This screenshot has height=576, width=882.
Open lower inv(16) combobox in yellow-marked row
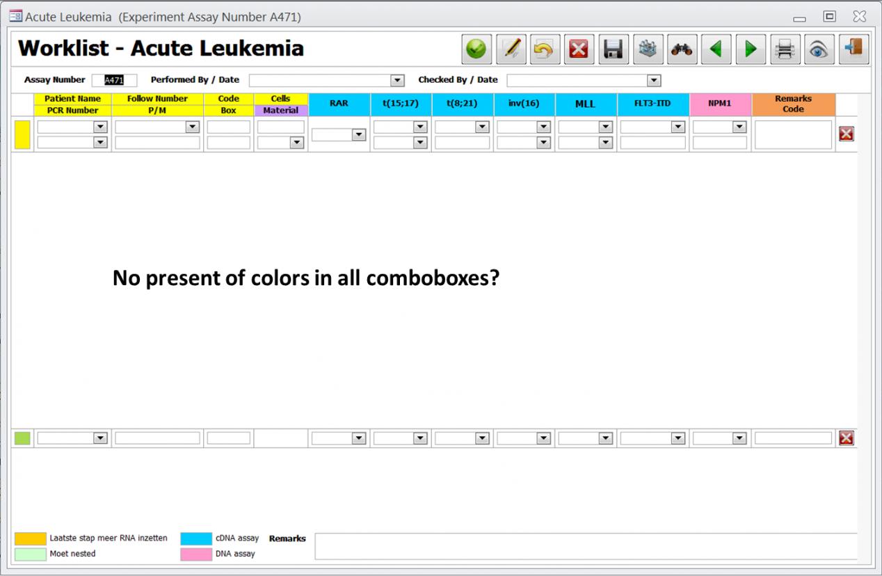544,143
